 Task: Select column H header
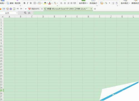coord(88,17)
